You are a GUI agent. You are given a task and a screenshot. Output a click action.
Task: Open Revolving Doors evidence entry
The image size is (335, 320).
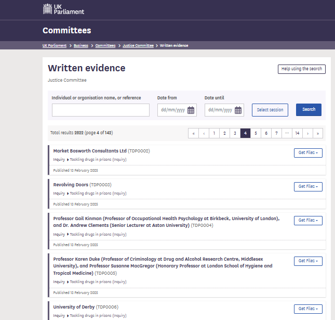coord(71,185)
